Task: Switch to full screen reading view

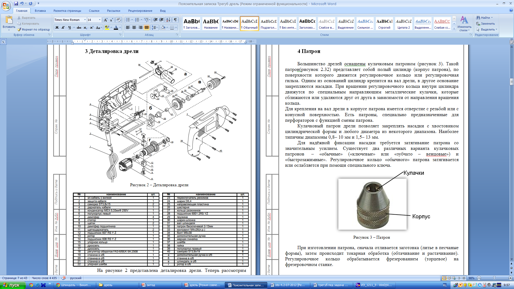Action: [x=449, y=278]
